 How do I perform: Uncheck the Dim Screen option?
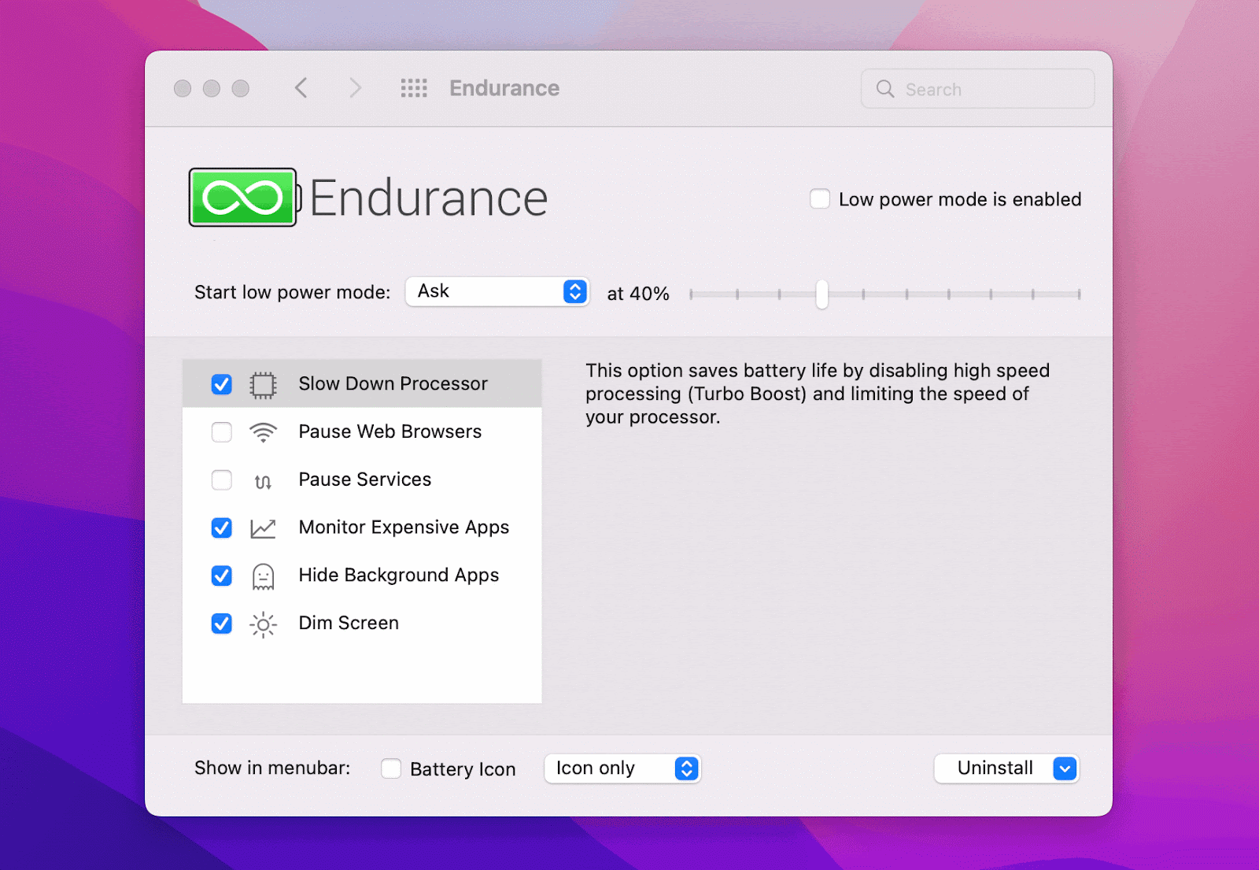[222, 624]
